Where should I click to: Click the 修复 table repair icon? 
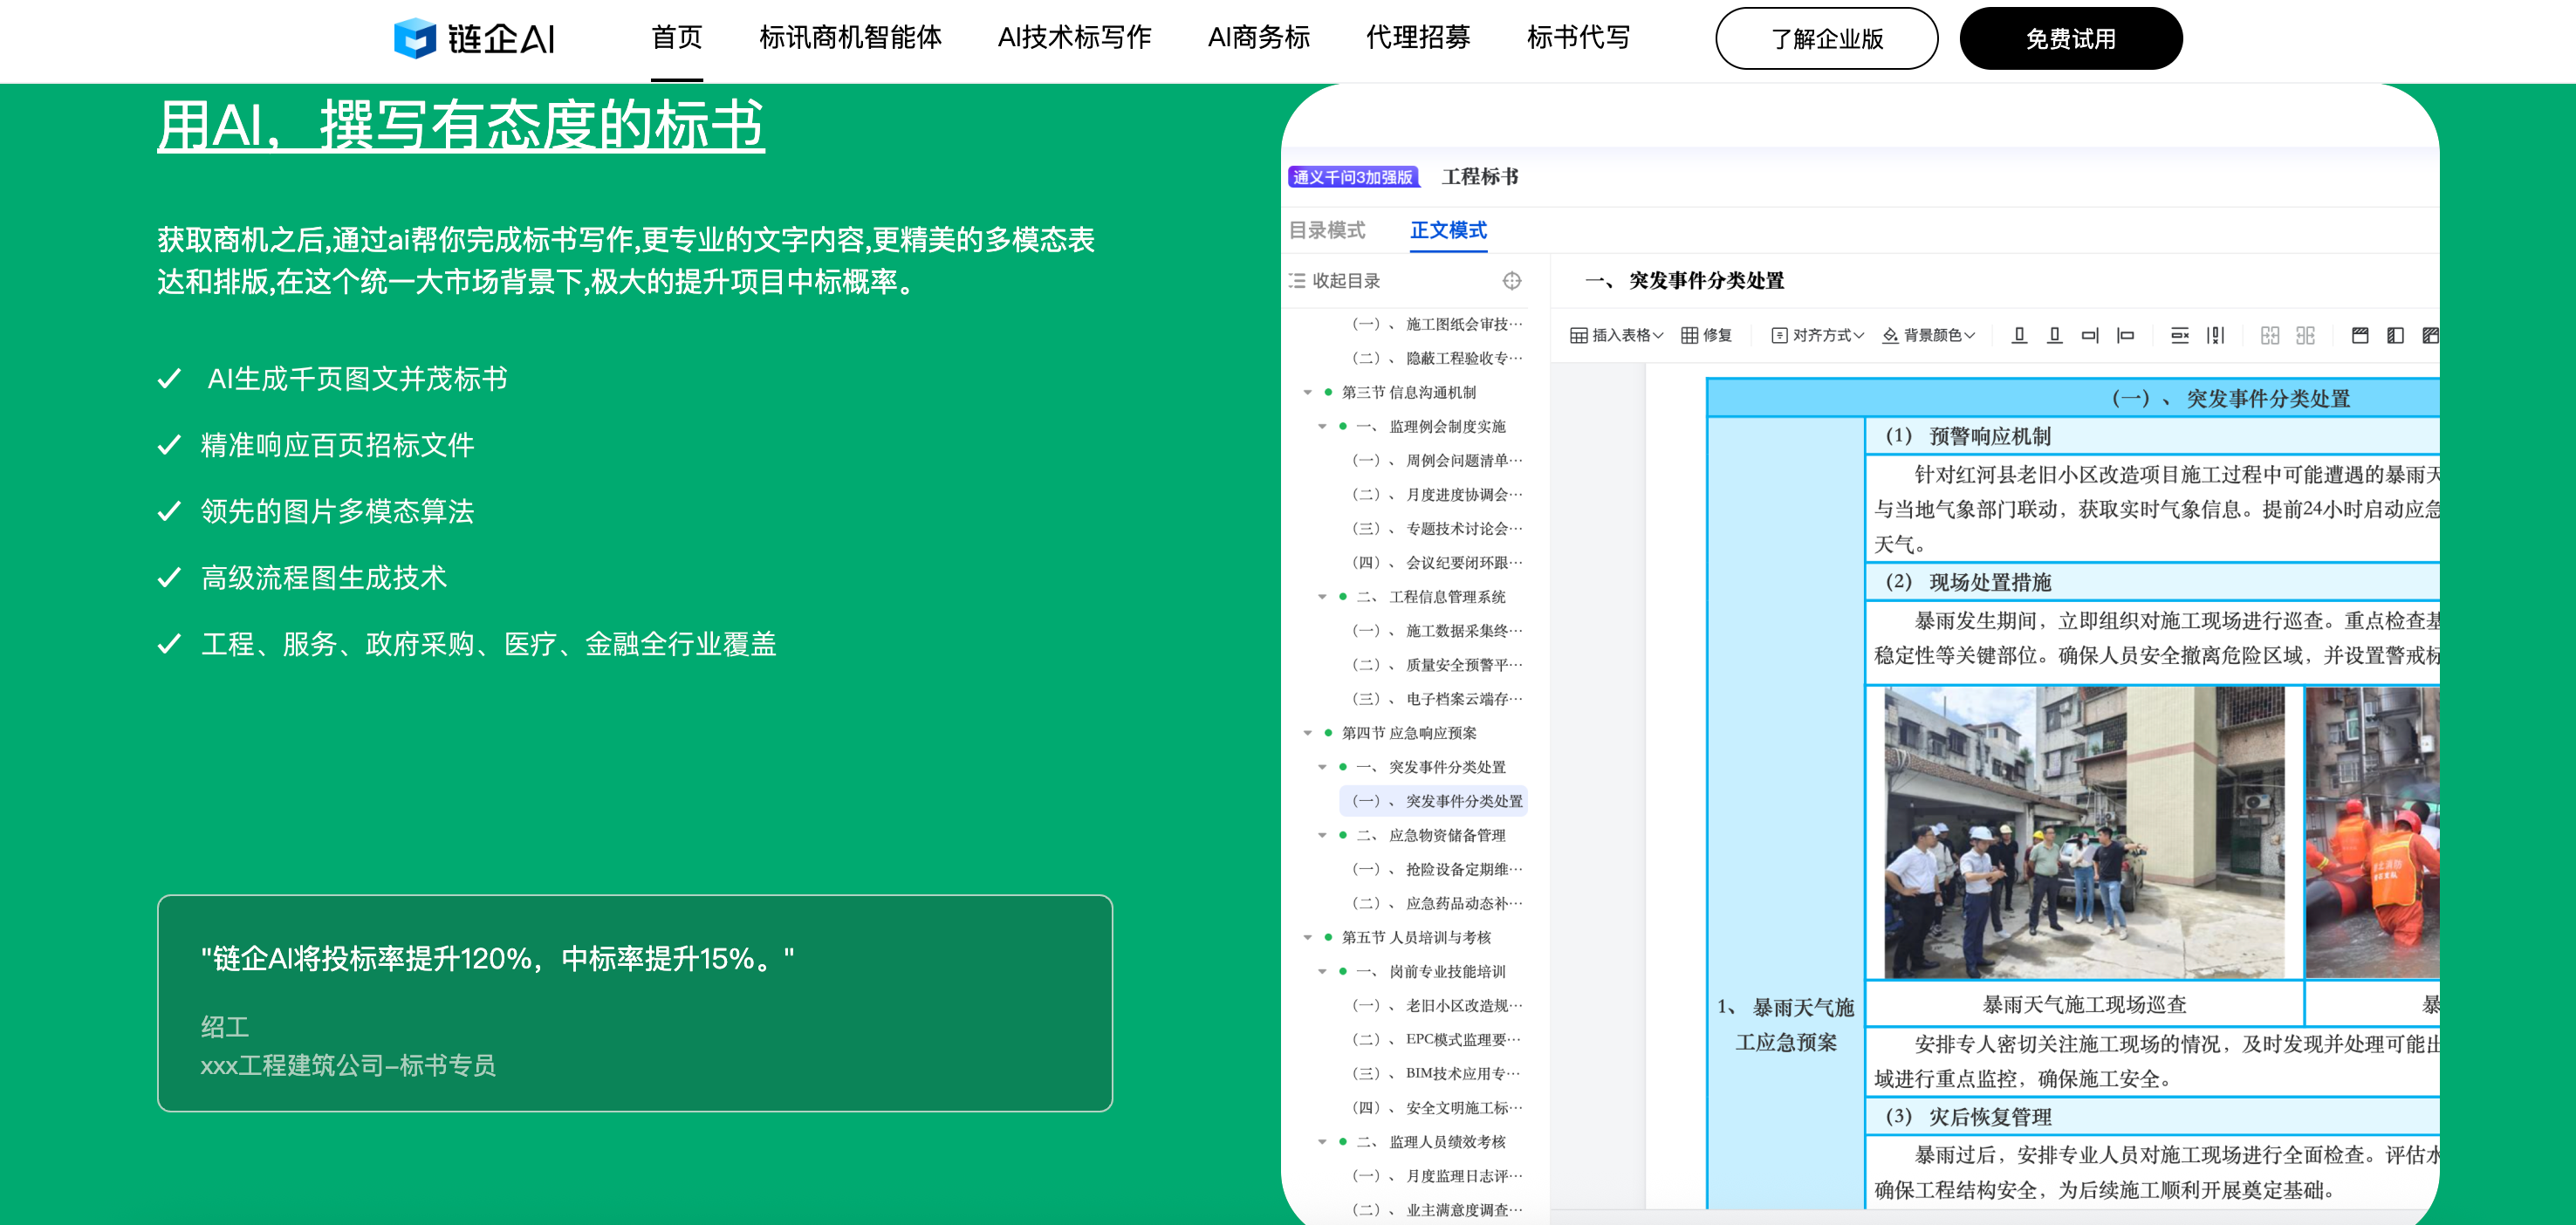pos(1690,335)
